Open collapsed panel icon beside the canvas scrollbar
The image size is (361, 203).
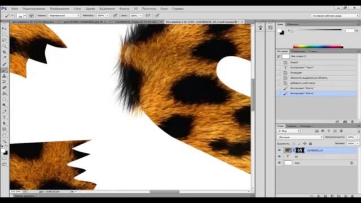click(x=261, y=28)
